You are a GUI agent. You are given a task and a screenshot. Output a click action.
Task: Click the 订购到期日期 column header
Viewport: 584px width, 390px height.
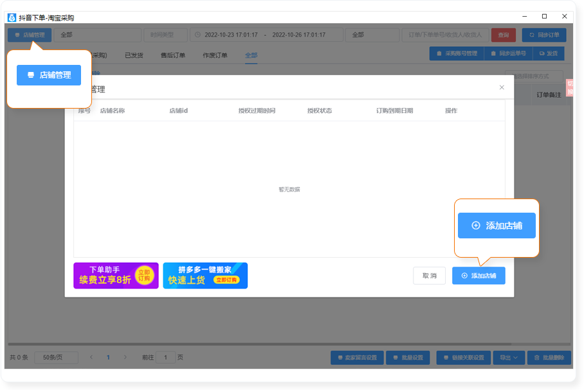(x=394, y=111)
